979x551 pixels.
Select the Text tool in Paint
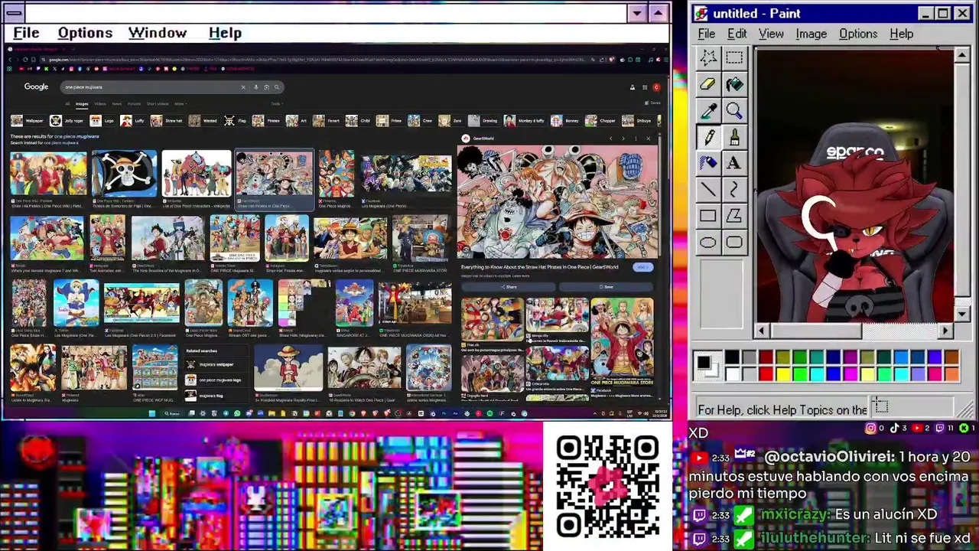click(734, 163)
